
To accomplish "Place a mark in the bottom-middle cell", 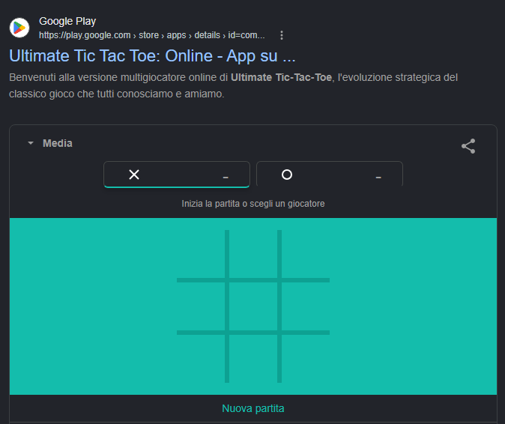I will [x=253, y=359].
